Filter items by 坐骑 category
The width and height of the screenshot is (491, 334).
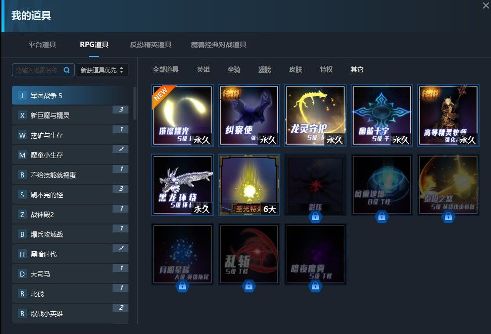[234, 69]
